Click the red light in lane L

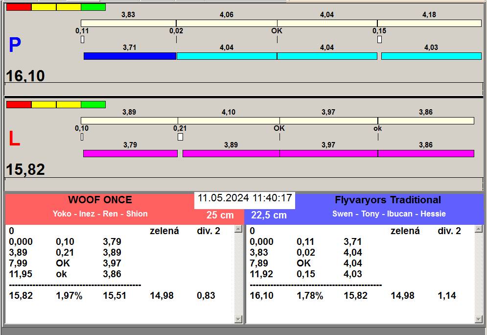(19, 104)
